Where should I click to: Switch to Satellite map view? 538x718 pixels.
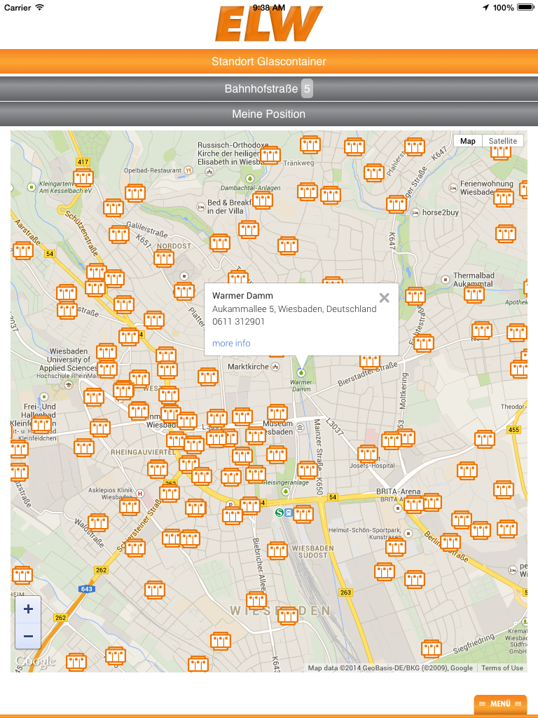[502, 141]
